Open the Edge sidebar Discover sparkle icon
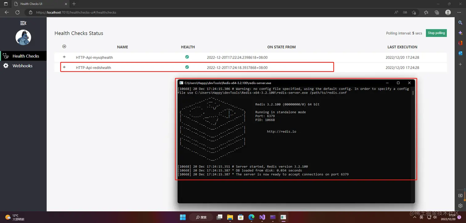 tap(460, 33)
